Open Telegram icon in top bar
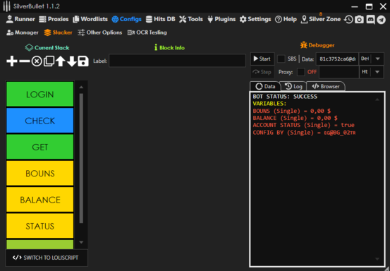390x271 pixels. click(x=381, y=20)
